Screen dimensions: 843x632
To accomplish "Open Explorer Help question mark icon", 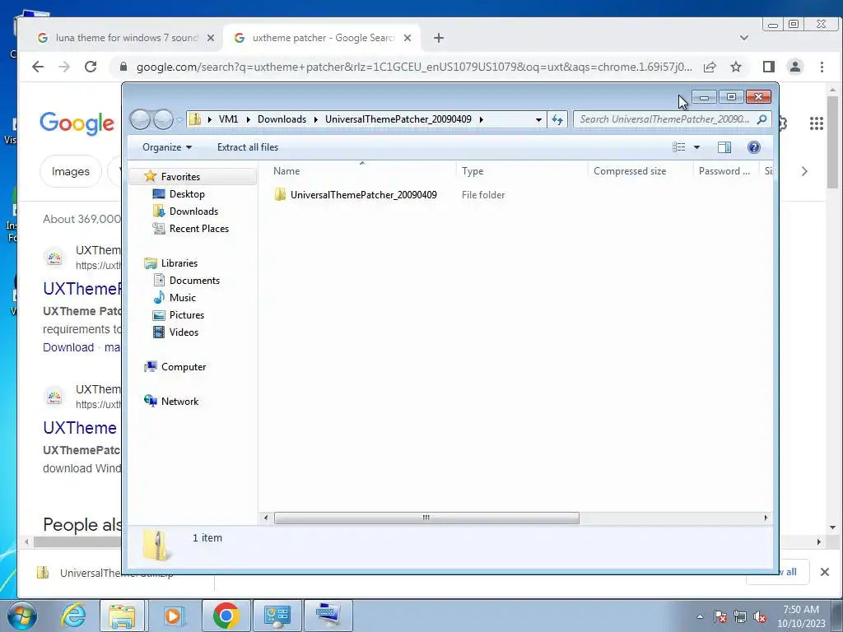I will [754, 147].
